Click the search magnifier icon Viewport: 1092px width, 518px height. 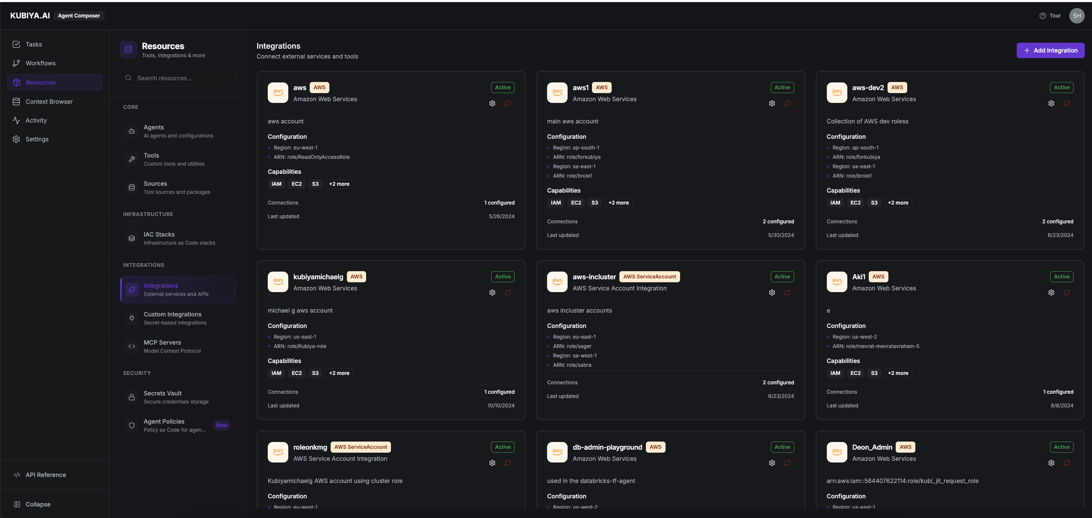click(x=128, y=78)
